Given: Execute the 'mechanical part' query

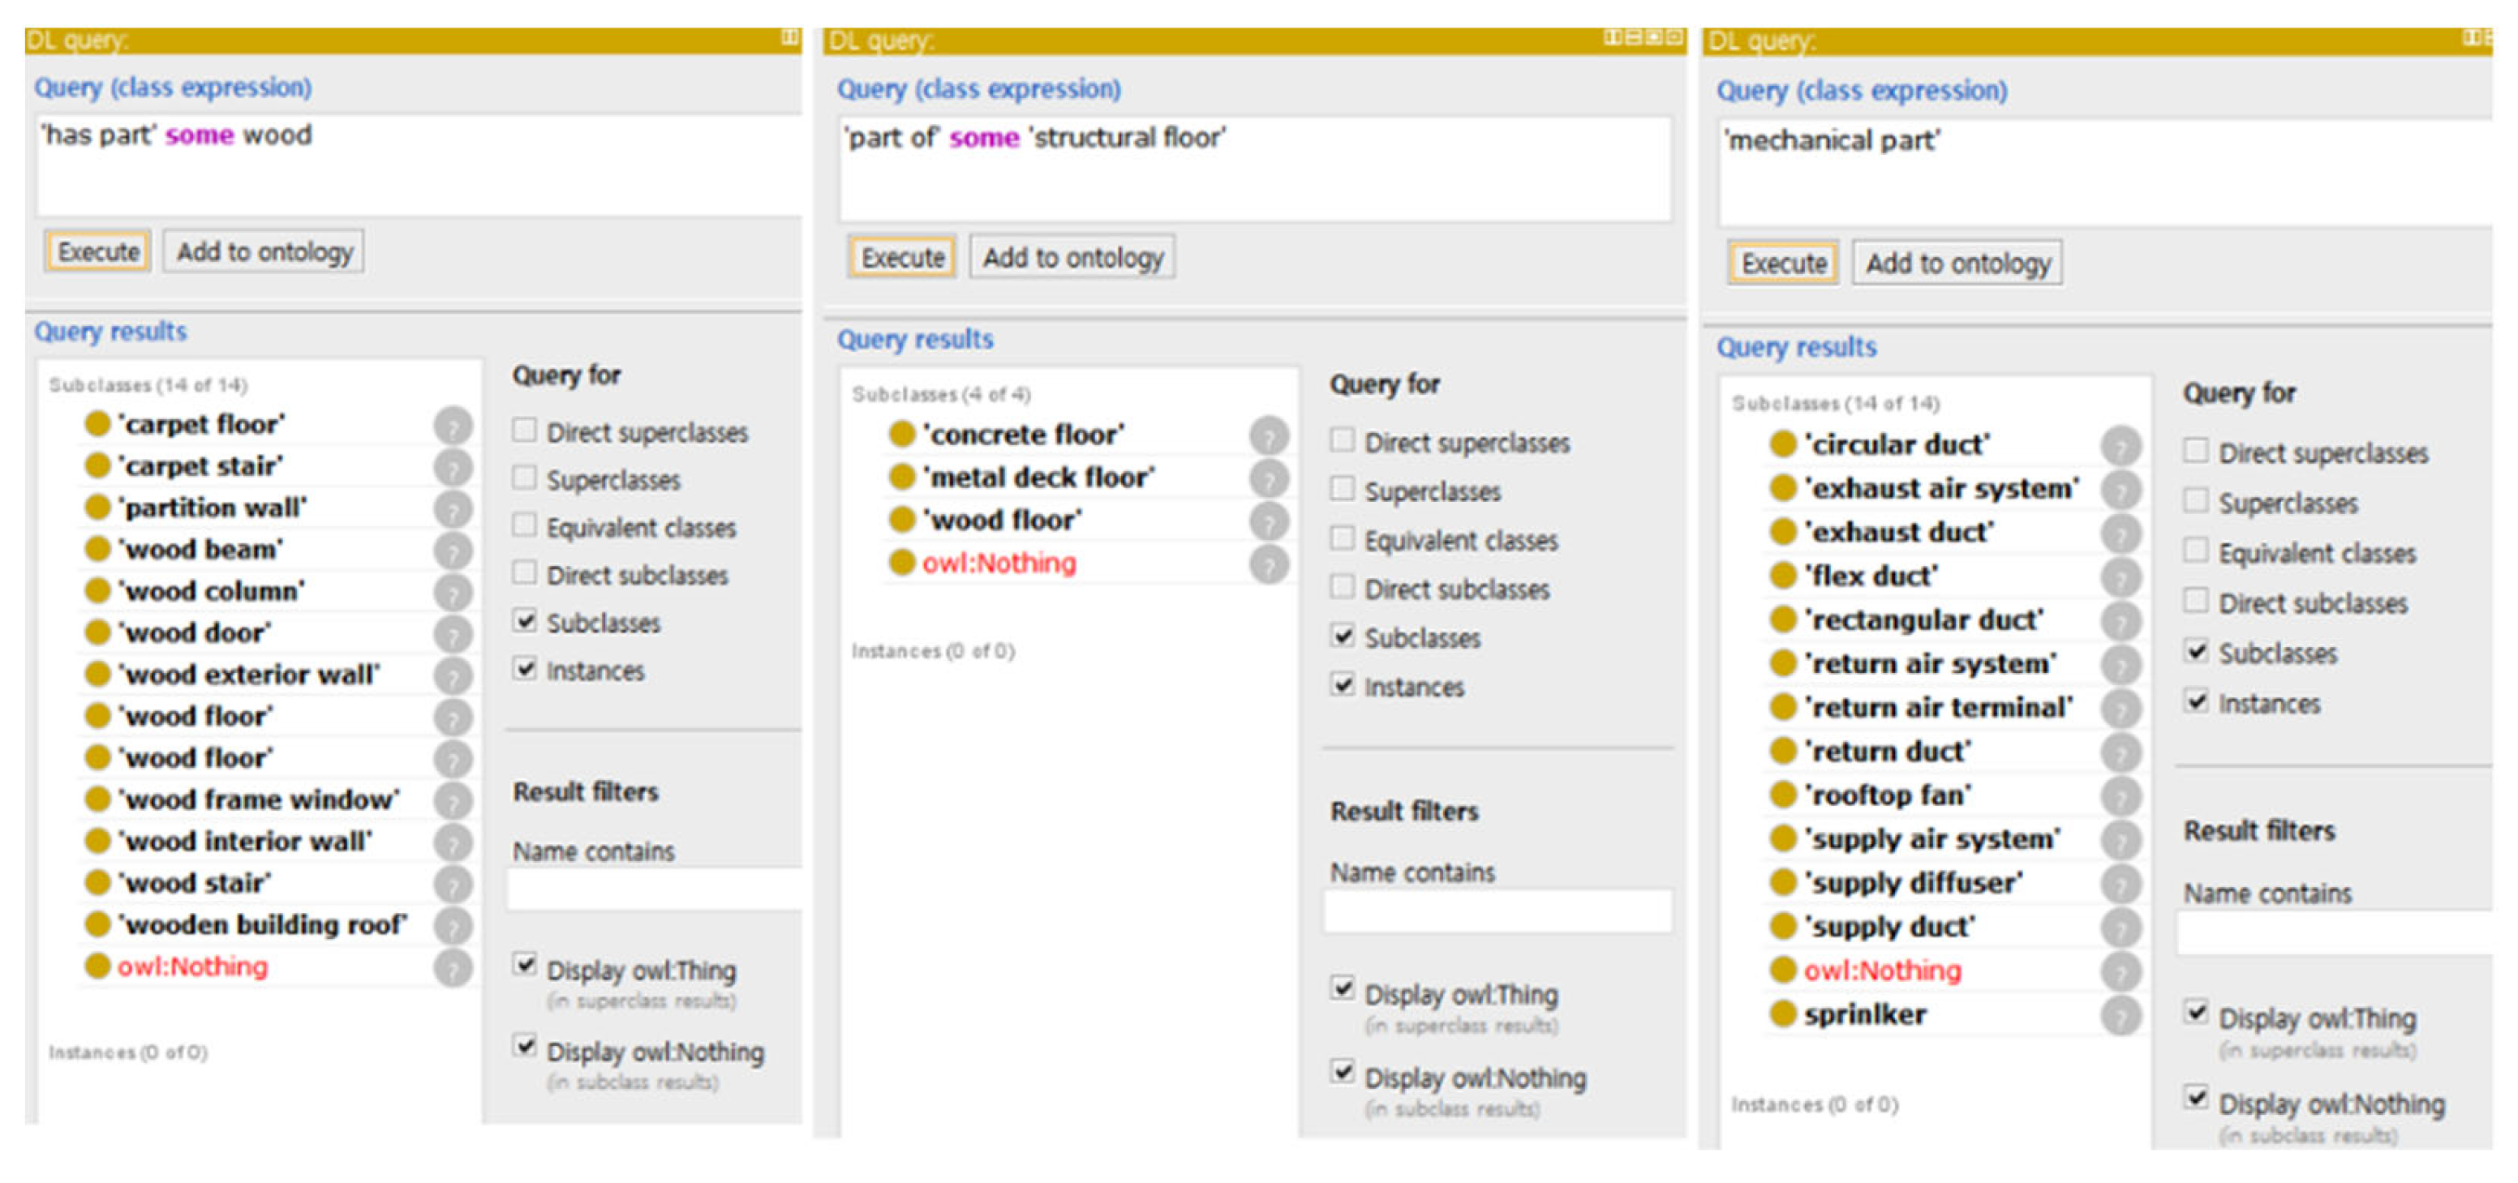Looking at the screenshot, I should tap(1783, 264).
